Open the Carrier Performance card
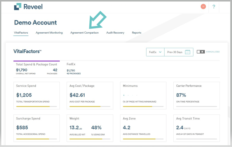 tap(197, 96)
